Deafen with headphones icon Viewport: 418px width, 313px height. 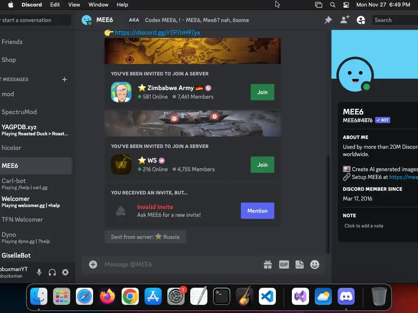coord(52,272)
